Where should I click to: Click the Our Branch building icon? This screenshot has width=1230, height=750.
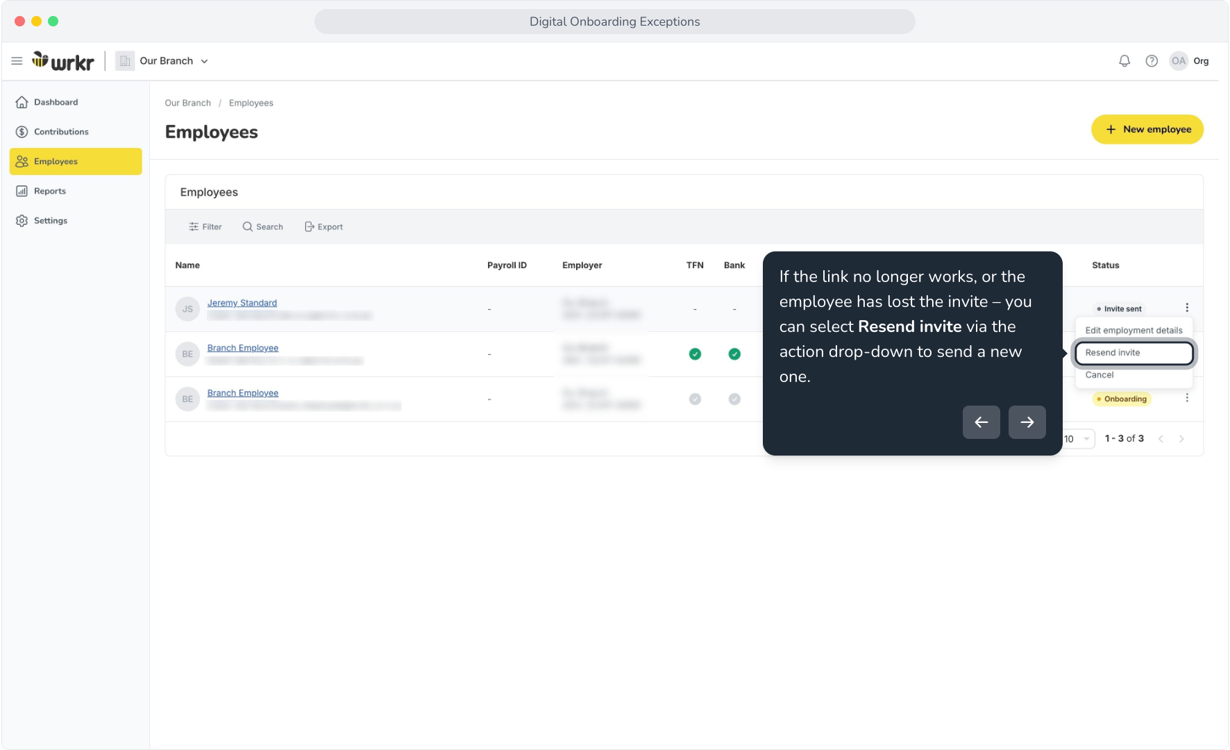pos(125,61)
